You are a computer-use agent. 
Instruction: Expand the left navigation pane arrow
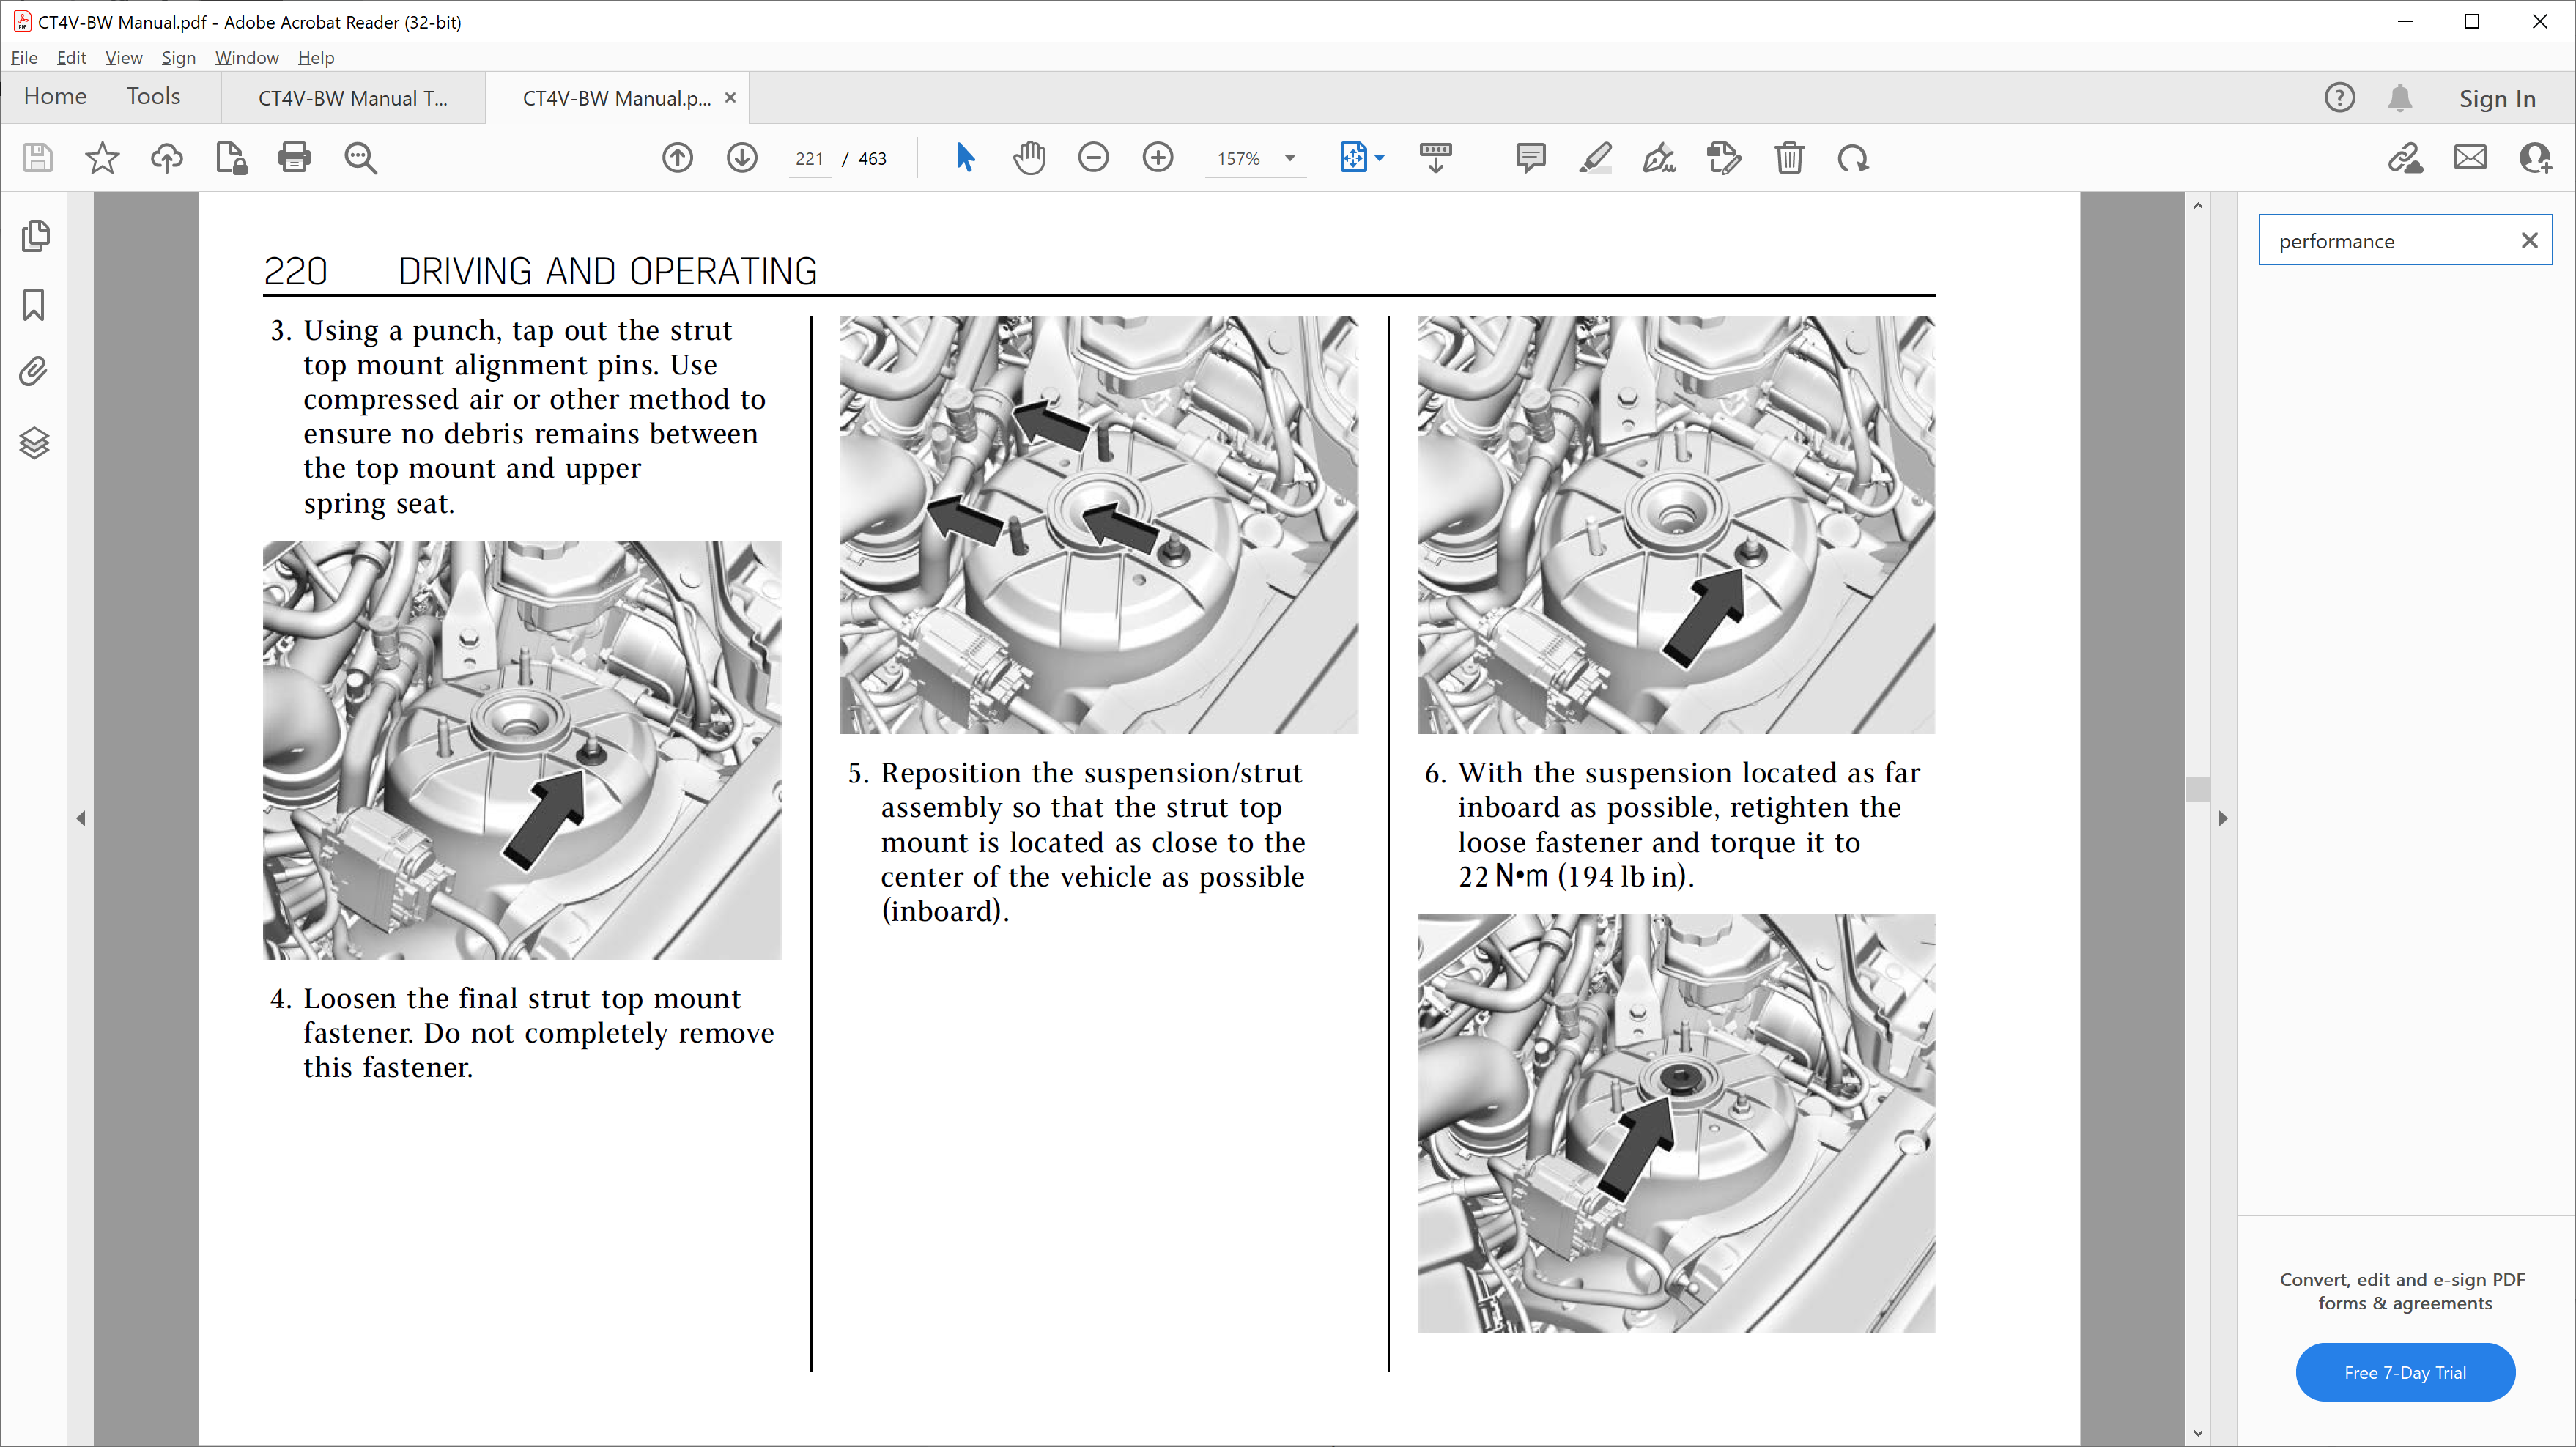pyautogui.click(x=81, y=818)
